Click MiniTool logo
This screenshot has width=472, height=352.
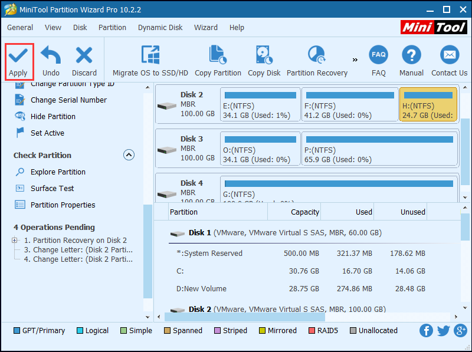click(434, 27)
